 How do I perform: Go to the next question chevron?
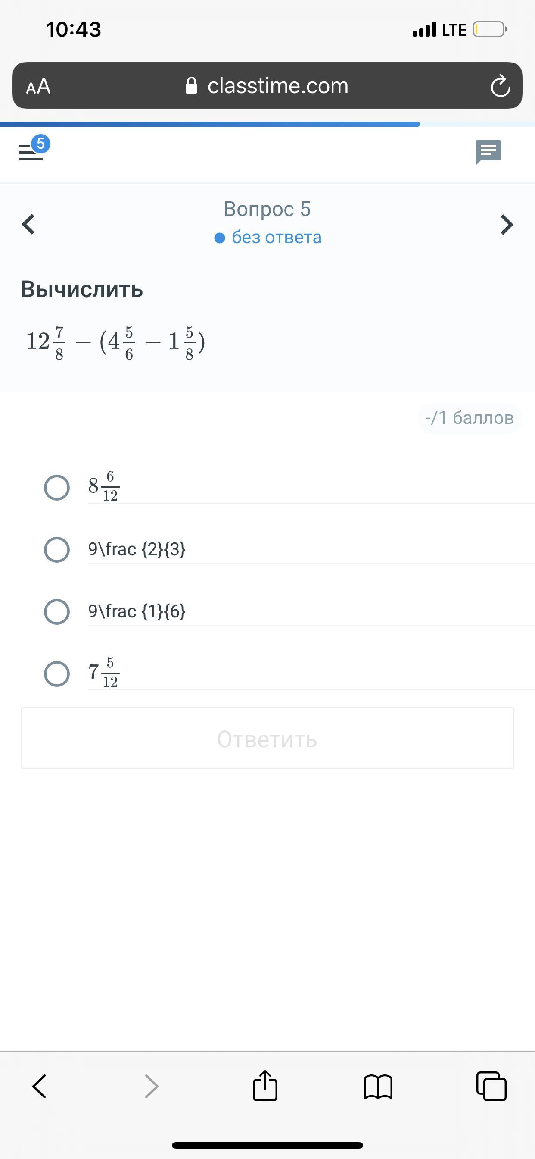507,224
